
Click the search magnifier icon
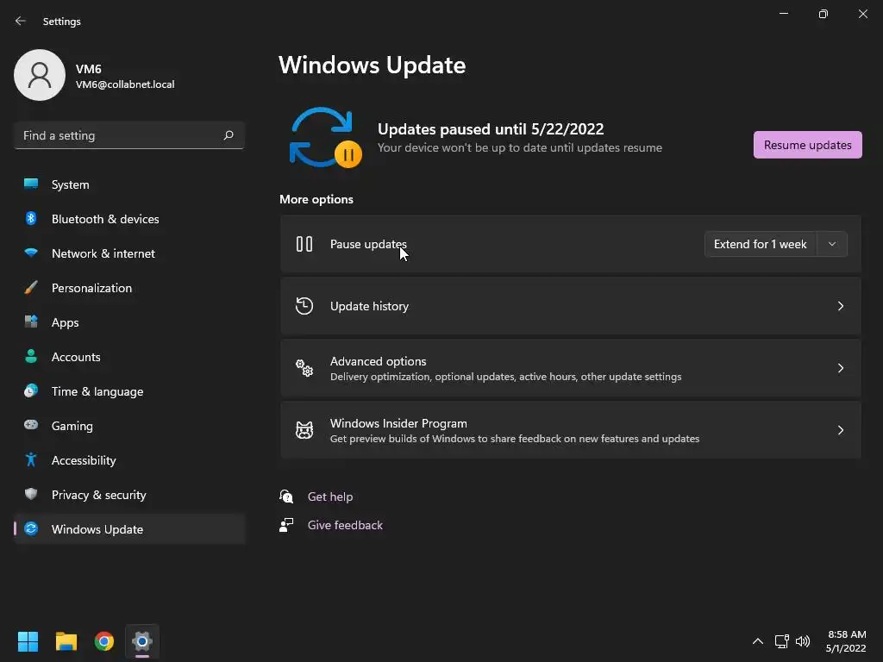point(228,135)
